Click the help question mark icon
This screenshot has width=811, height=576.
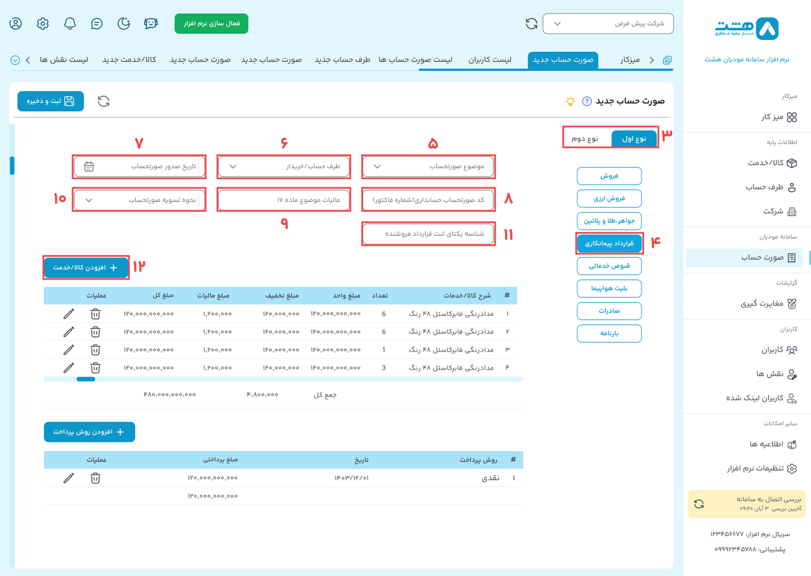(587, 101)
